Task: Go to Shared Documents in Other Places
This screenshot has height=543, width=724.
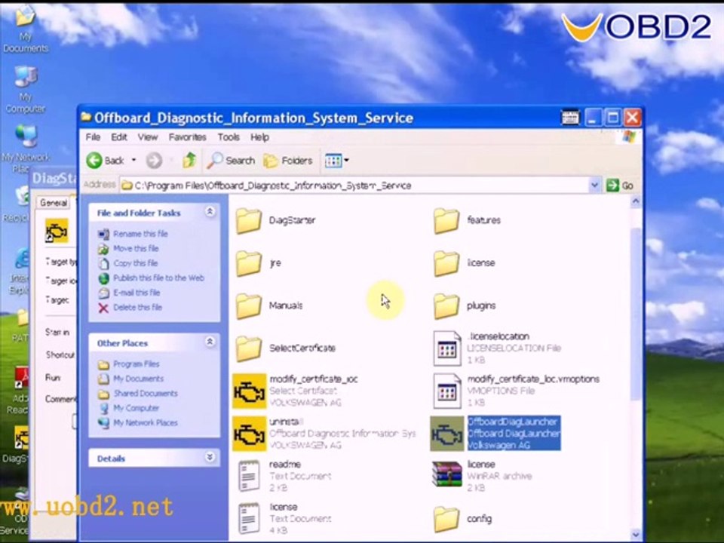Action: (x=146, y=394)
